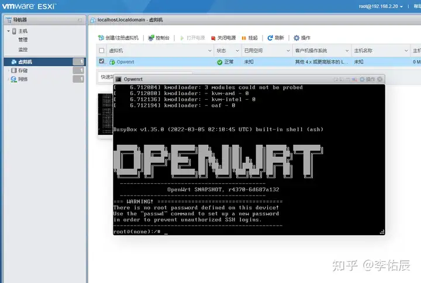Image resolution: width=421 pixels, height=283 pixels.
Task: Click the 网络 count badge showing 1
Action: click(78, 79)
